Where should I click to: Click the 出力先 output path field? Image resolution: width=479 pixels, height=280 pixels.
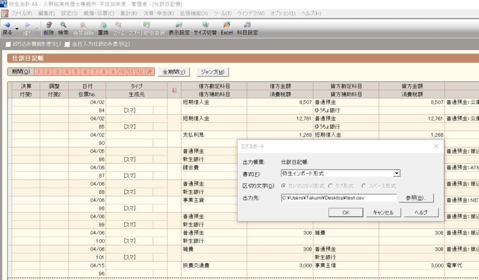coord(339,198)
